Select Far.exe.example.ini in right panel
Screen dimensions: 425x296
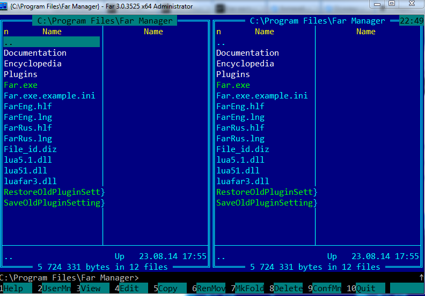262,96
